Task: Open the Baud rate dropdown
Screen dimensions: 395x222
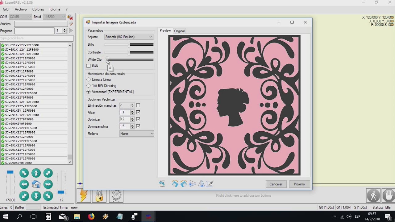Action: click(x=54, y=17)
